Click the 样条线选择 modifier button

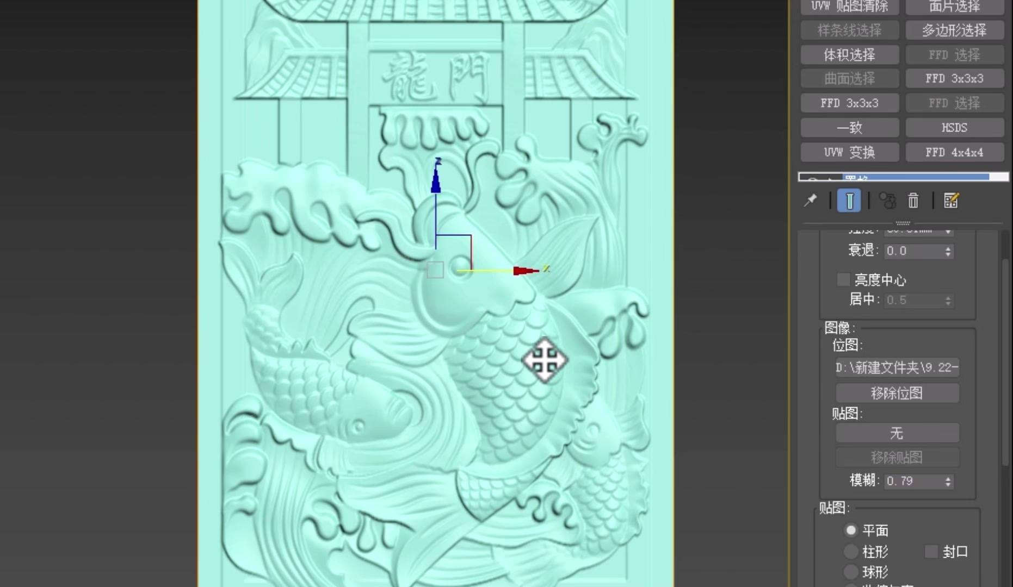tap(849, 30)
